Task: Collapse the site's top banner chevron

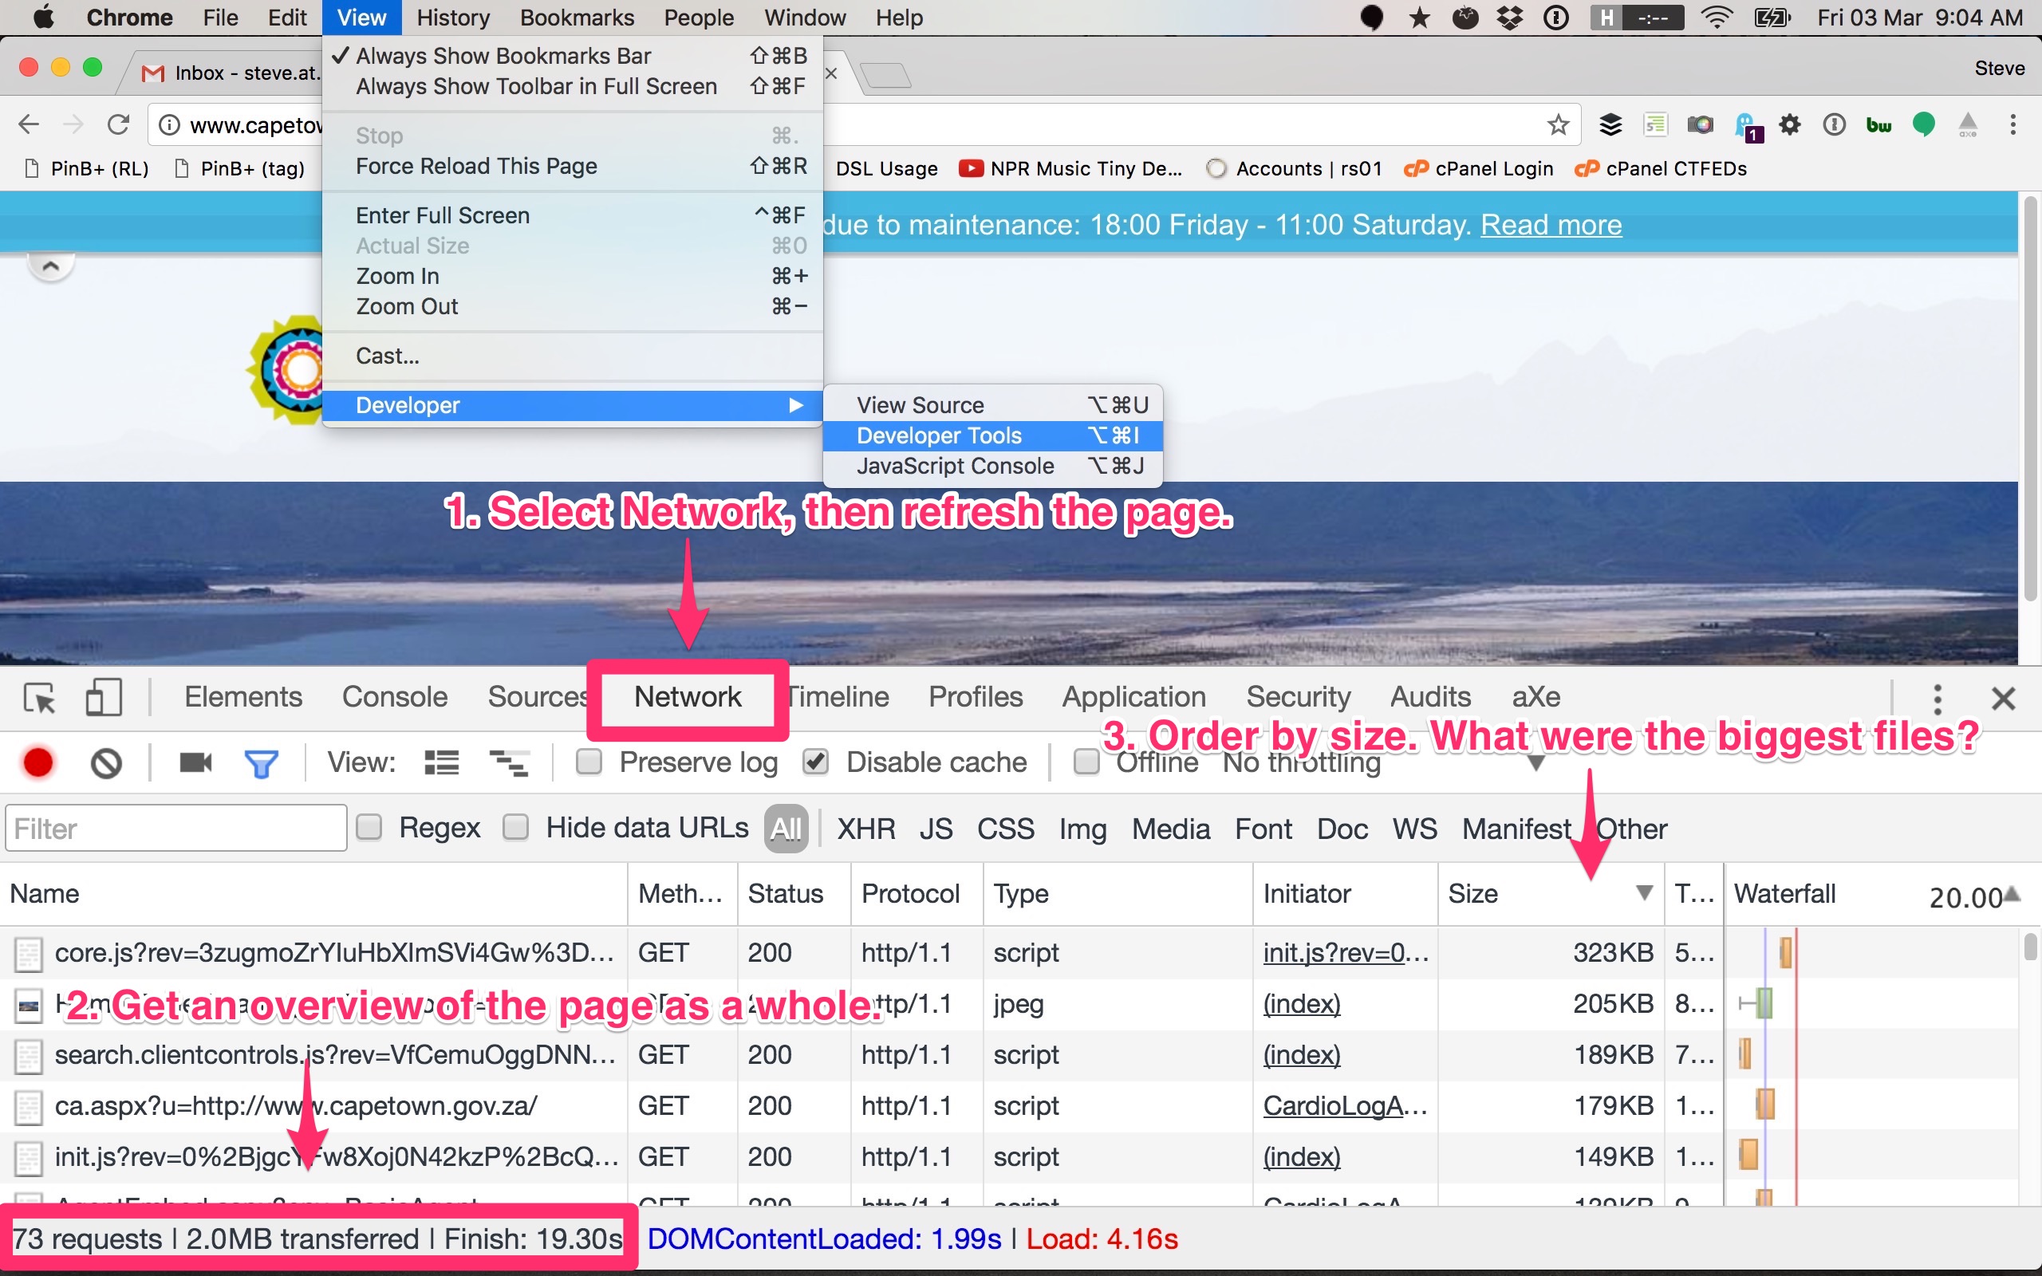Action: point(50,266)
